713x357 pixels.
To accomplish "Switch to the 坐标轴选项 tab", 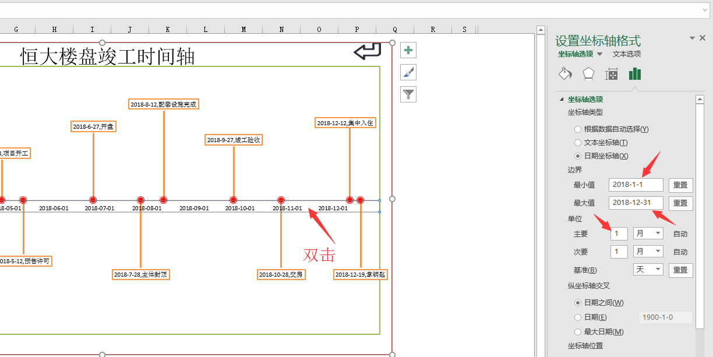I will pos(576,54).
